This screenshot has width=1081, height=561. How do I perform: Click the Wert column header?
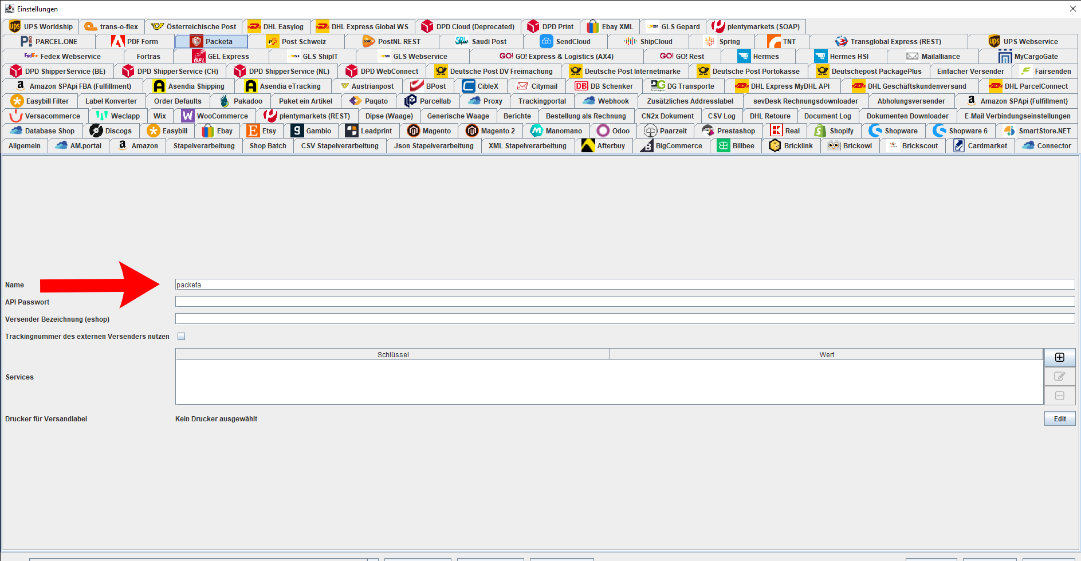[x=826, y=354]
